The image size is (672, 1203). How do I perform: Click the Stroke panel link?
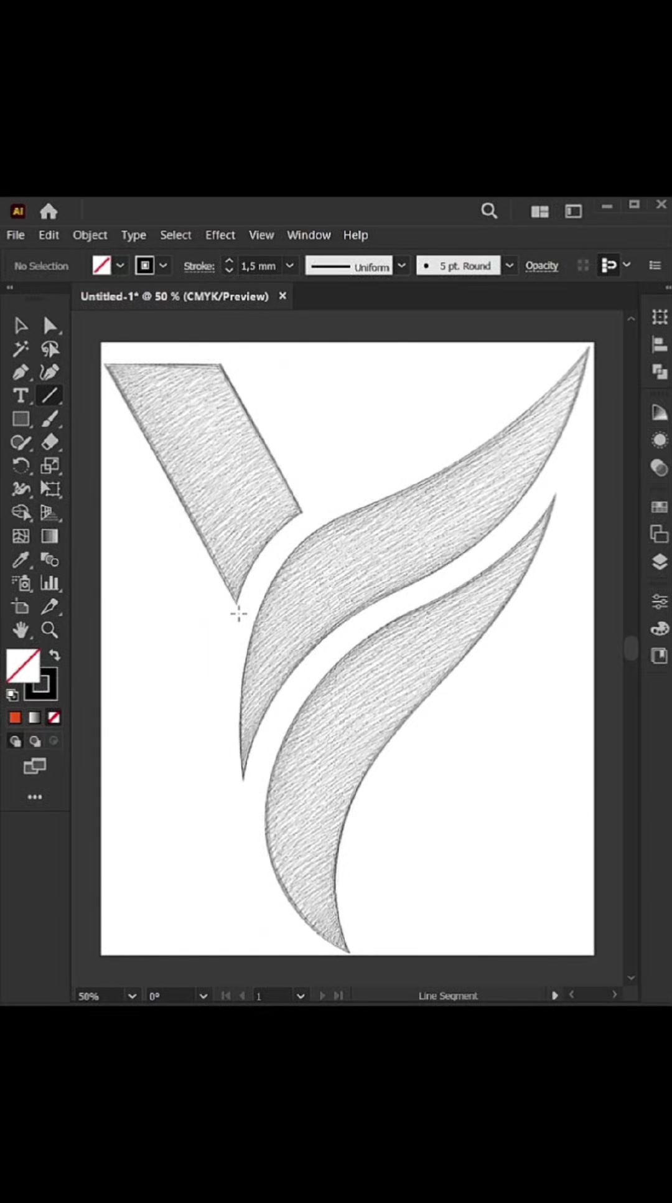point(199,266)
